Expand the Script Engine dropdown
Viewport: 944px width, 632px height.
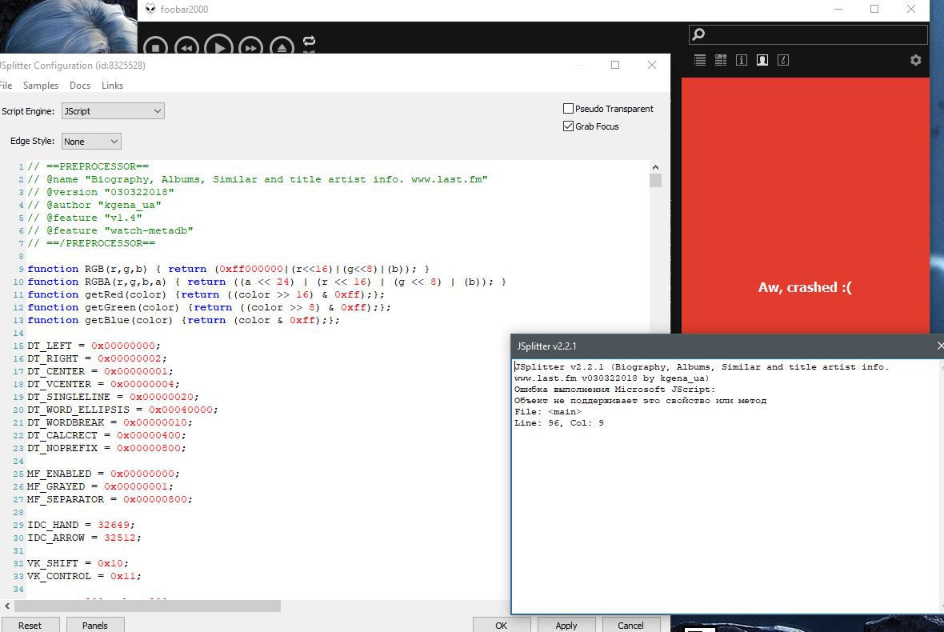point(113,111)
